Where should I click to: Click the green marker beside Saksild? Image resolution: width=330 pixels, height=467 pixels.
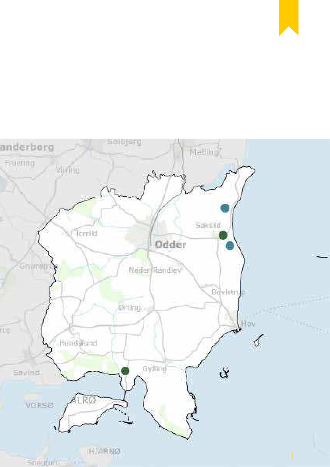(223, 235)
